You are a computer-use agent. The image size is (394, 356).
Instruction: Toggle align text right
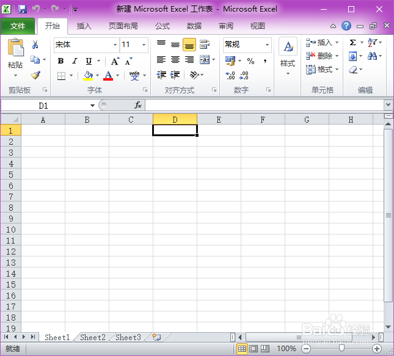click(x=189, y=60)
